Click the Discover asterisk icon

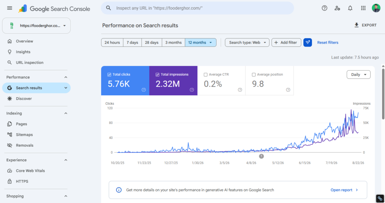(x=9, y=99)
